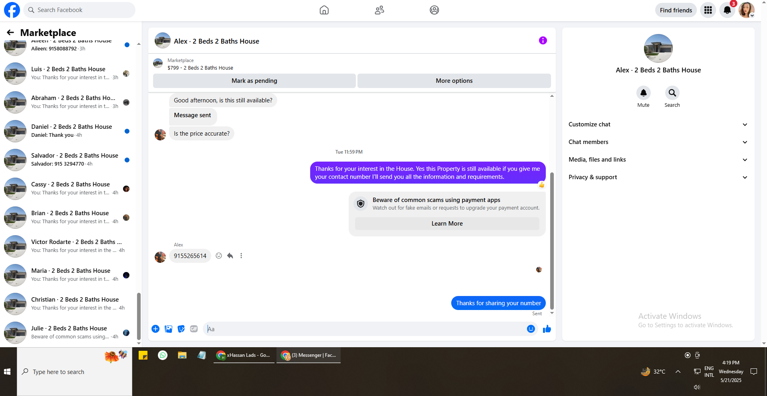Open the Abraham conversation

[x=68, y=102]
